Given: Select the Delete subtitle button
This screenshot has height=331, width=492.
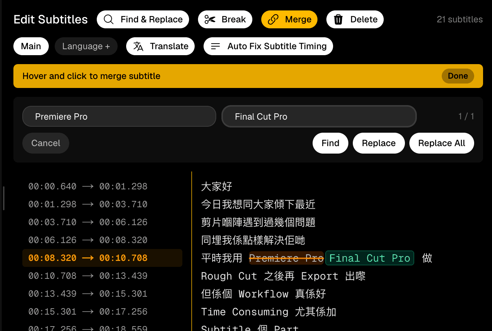Looking at the screenshot, I should 355,19.
